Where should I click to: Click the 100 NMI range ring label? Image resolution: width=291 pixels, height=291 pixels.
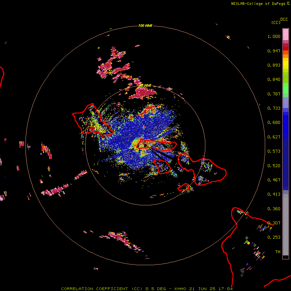pyautogui.click(x=145, y=26)
